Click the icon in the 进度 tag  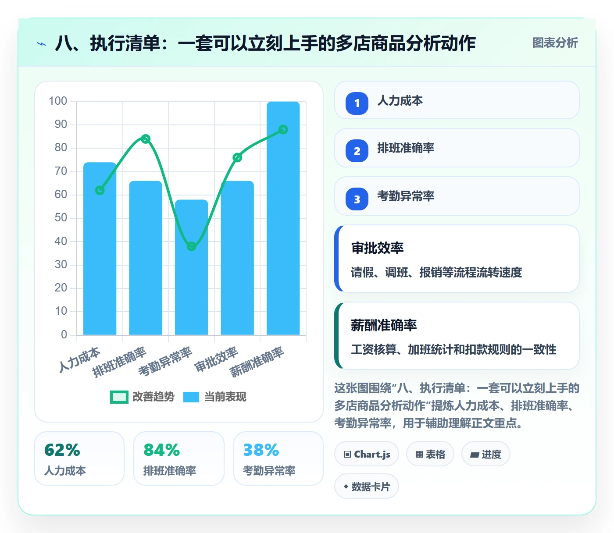475,455
